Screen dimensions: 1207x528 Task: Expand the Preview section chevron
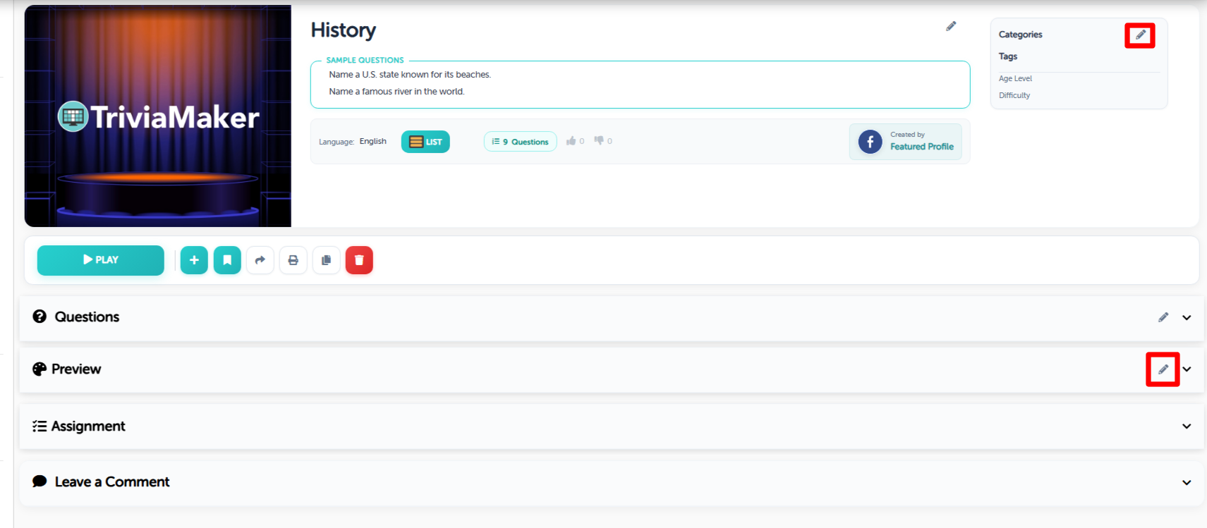(x=1187, y=369)
